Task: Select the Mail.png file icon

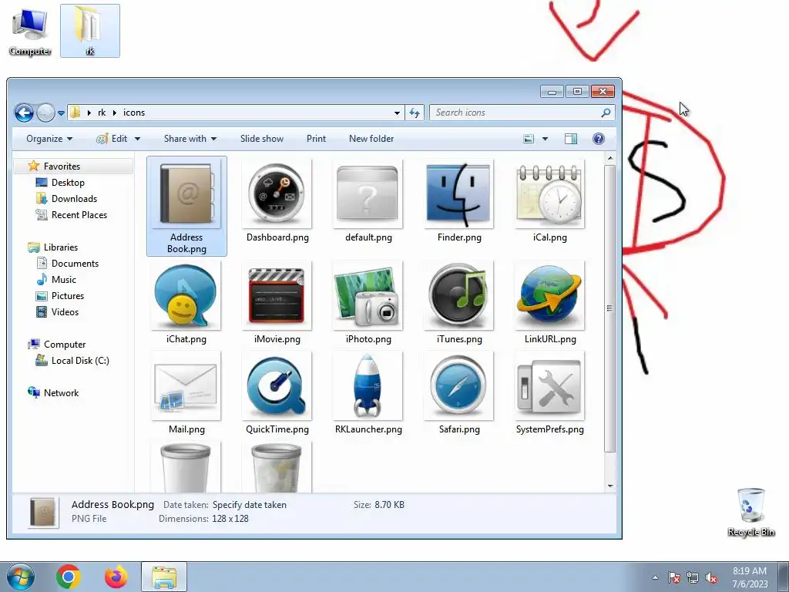Action: coord(186,385)
